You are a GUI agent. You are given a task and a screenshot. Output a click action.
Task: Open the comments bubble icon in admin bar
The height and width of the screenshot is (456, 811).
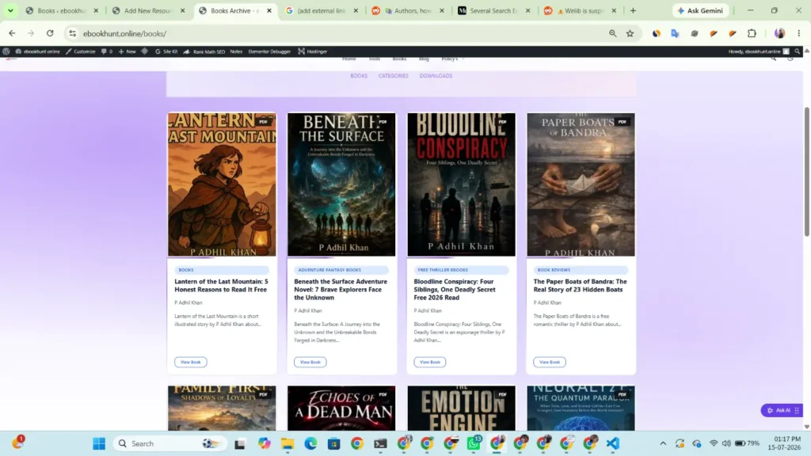107,51
